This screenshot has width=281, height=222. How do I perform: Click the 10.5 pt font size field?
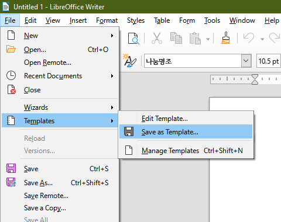pos(269,61)
